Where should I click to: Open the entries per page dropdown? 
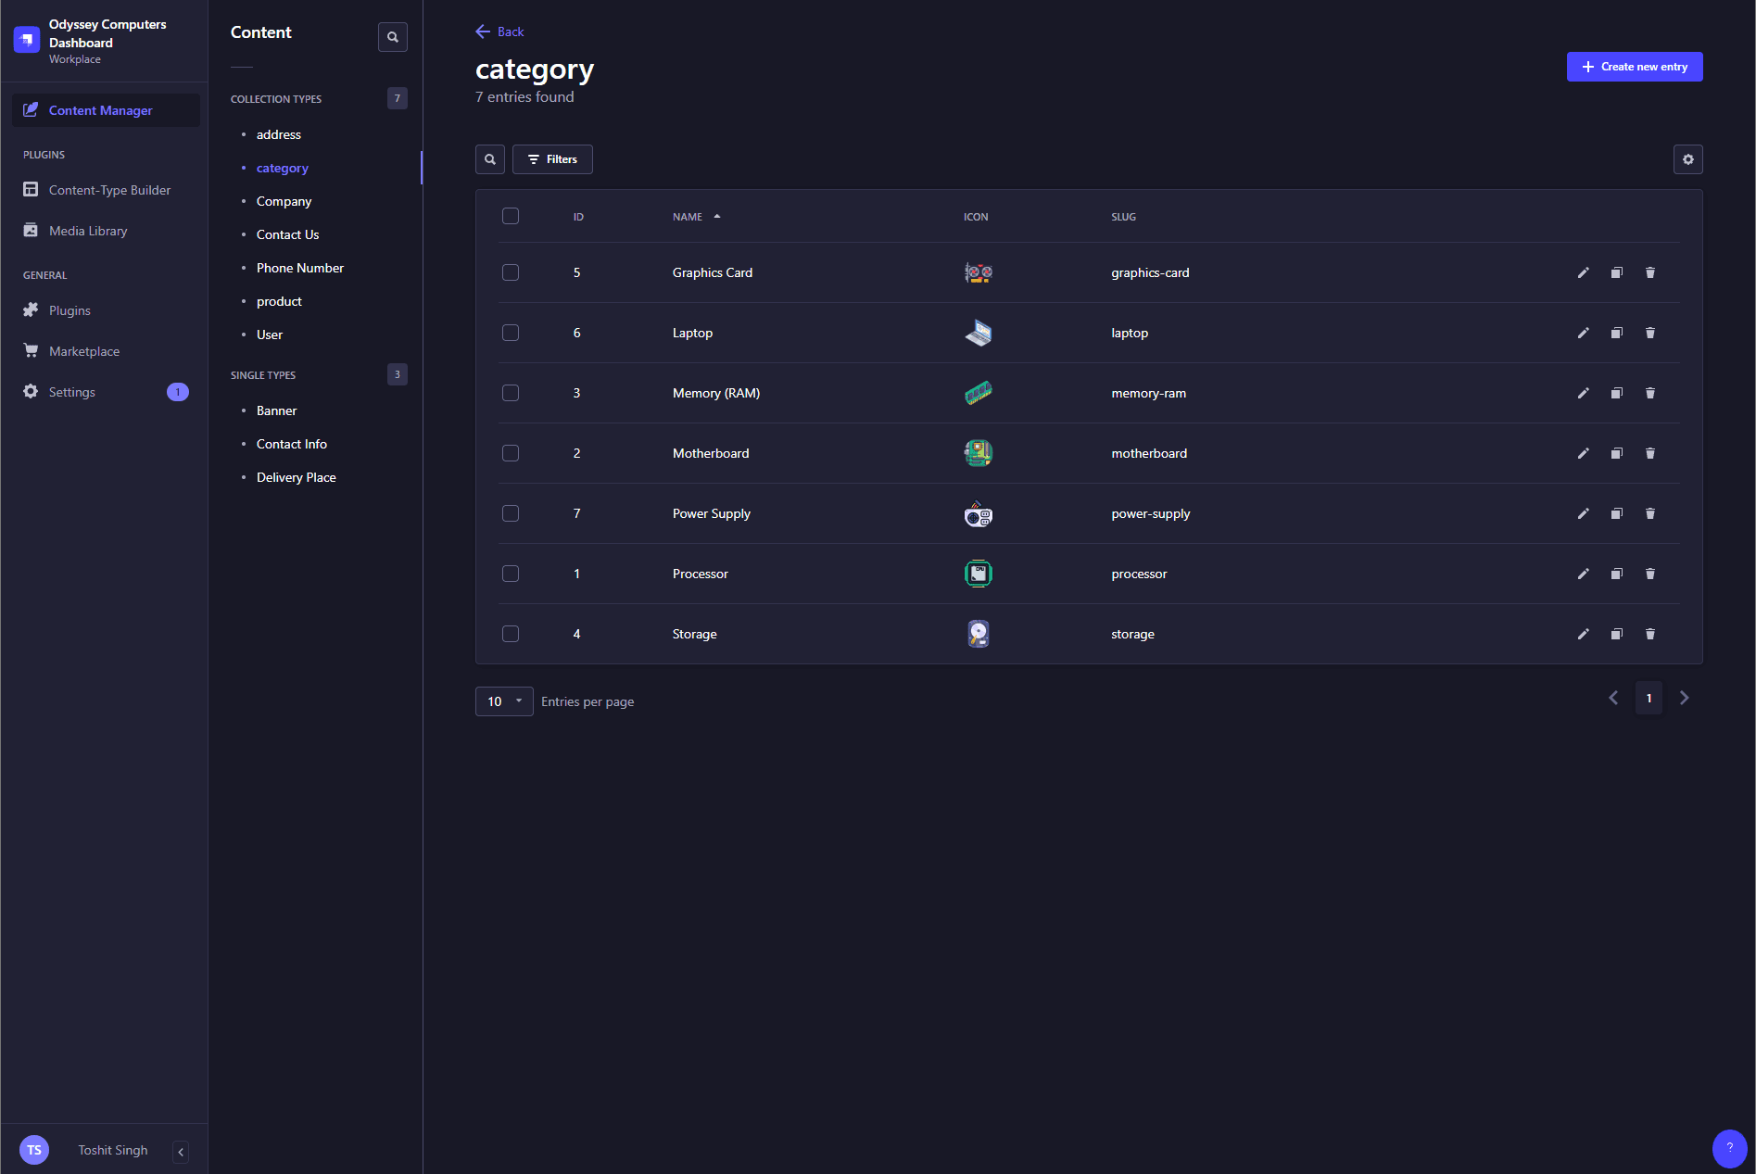coord(504,701)
